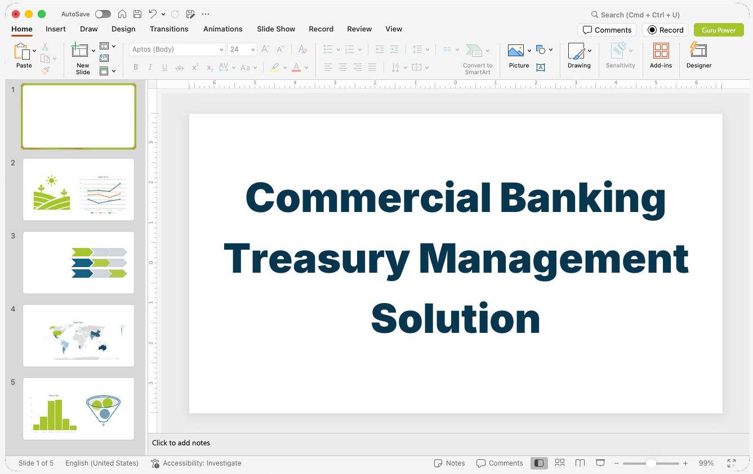
Task: Open the Insert tab
Action: [56, 29]
